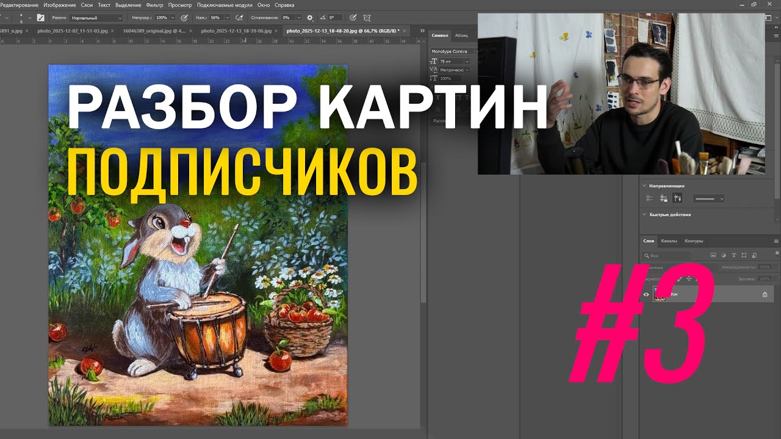
Task: Filter layers by shape layers icon
Action: coord(744,255)
